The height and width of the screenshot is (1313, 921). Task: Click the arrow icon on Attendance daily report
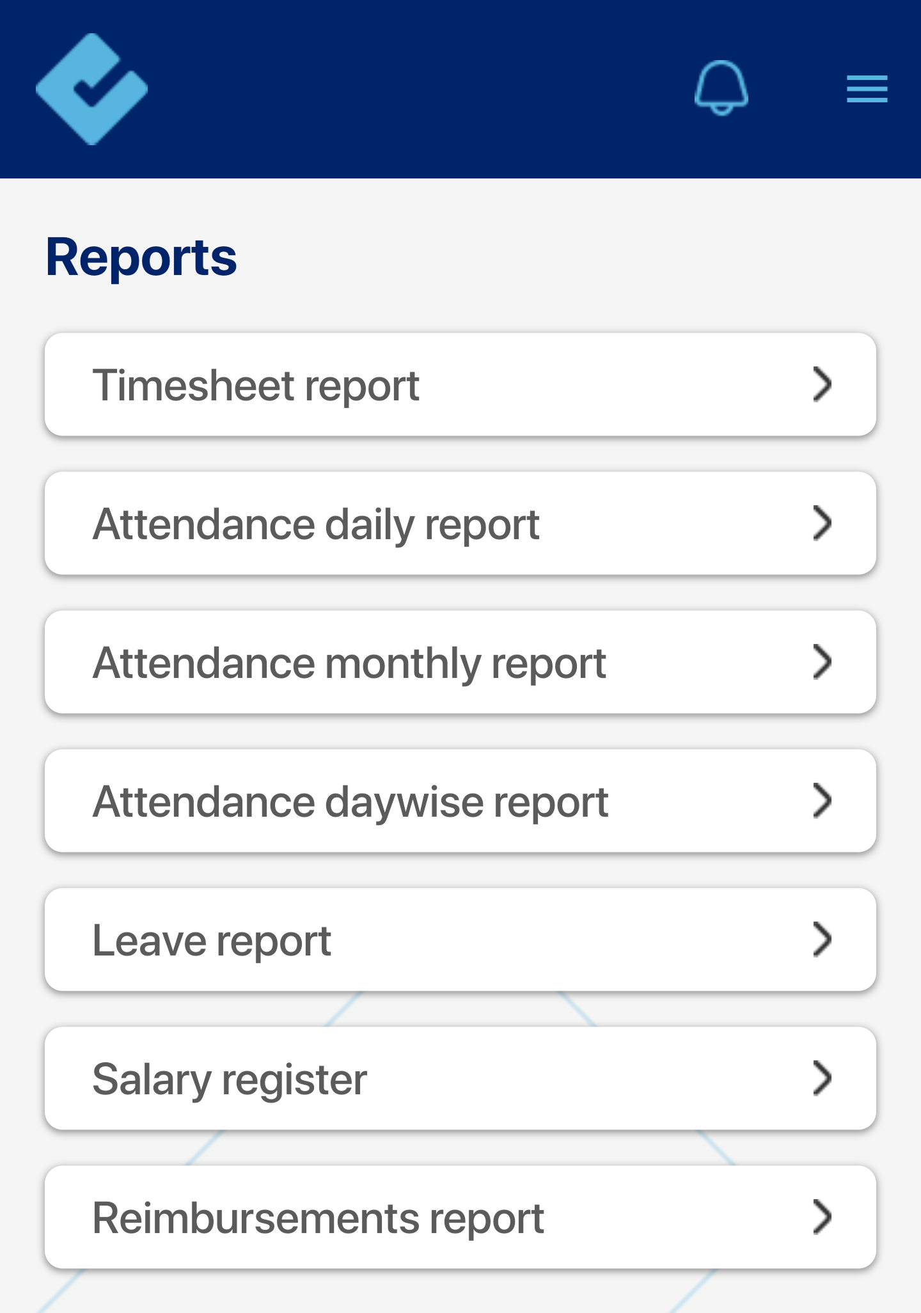tap(822, 523)
